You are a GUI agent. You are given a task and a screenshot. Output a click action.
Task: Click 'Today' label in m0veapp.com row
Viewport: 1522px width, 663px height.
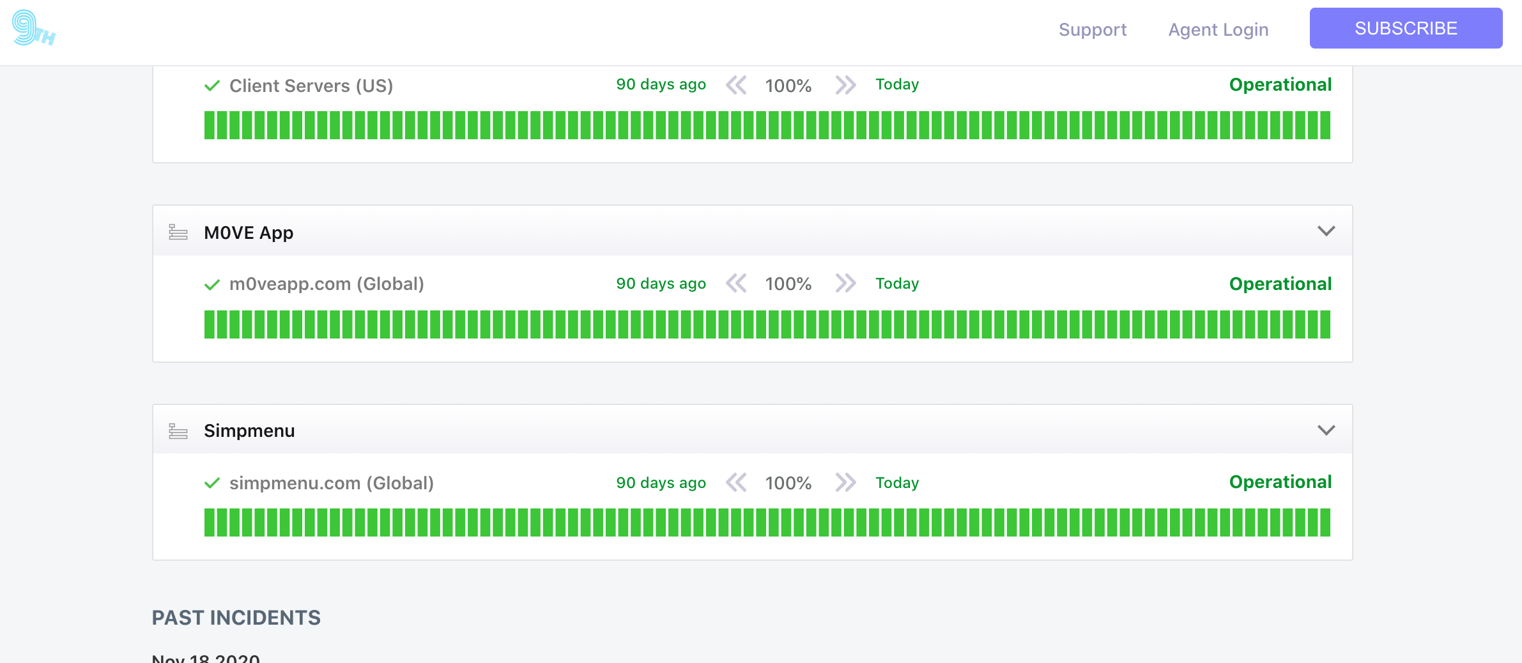[x=897, y=284]
